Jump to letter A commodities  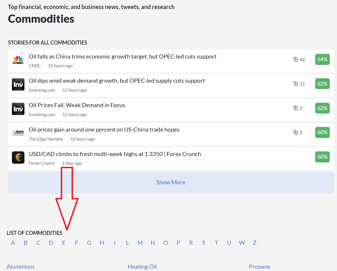(13, 243)
